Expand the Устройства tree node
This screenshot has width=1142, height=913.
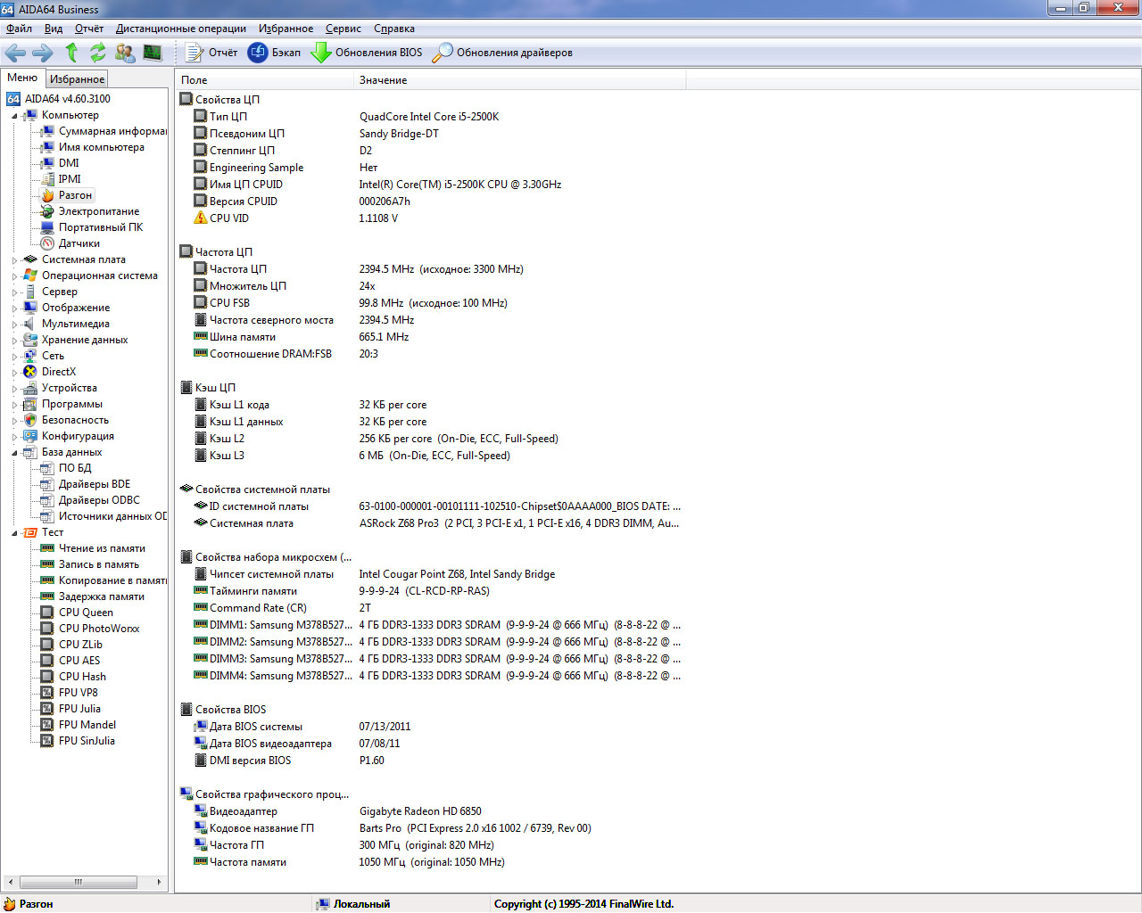pyautogui.click(x=14, y=389)
